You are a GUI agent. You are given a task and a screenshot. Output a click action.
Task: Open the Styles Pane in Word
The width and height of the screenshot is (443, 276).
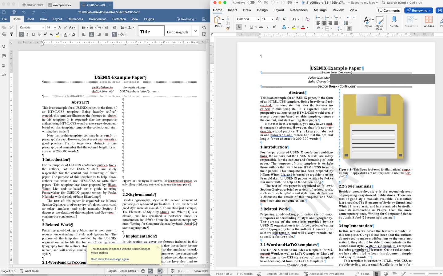tap(380, 20)
